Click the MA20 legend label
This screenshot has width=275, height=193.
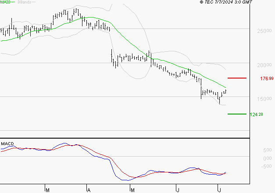[x=5, y=2]
